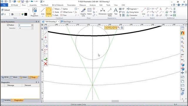
Task: Open the Bill of Materials tab
Action: 58,5
